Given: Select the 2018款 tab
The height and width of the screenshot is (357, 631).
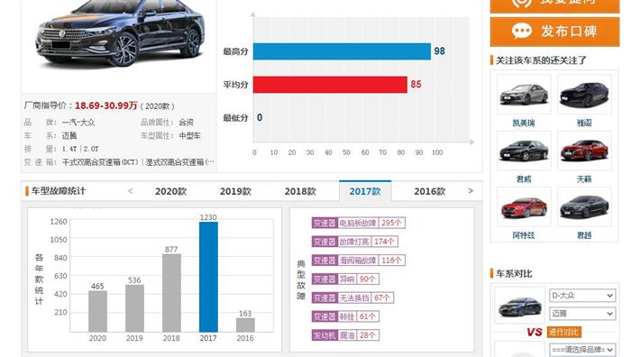Looking at the screenshot, I should tap(300, 192).
